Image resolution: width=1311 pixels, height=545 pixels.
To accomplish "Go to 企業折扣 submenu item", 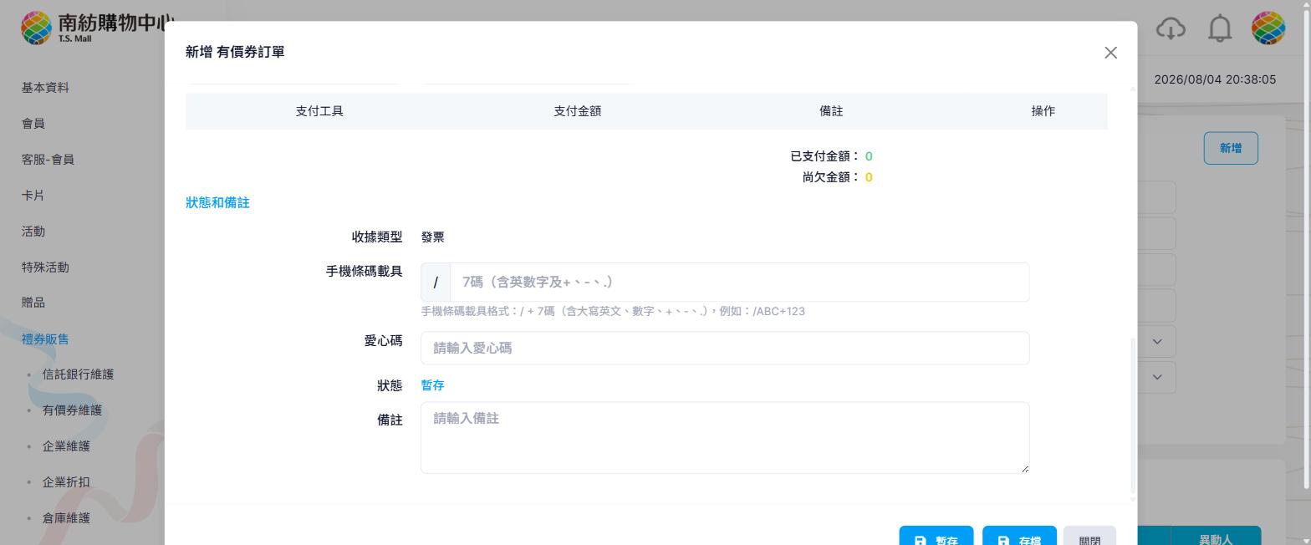I will click(x=66, y=482).
